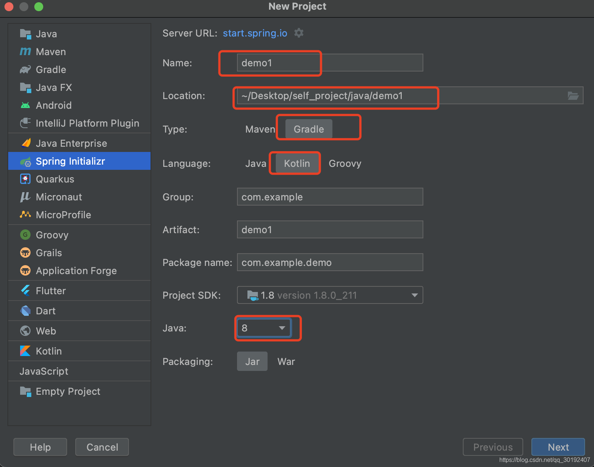Click the Kotlin logo icon in the sidebar
594x467 pixels.
(x=25, y=351)
